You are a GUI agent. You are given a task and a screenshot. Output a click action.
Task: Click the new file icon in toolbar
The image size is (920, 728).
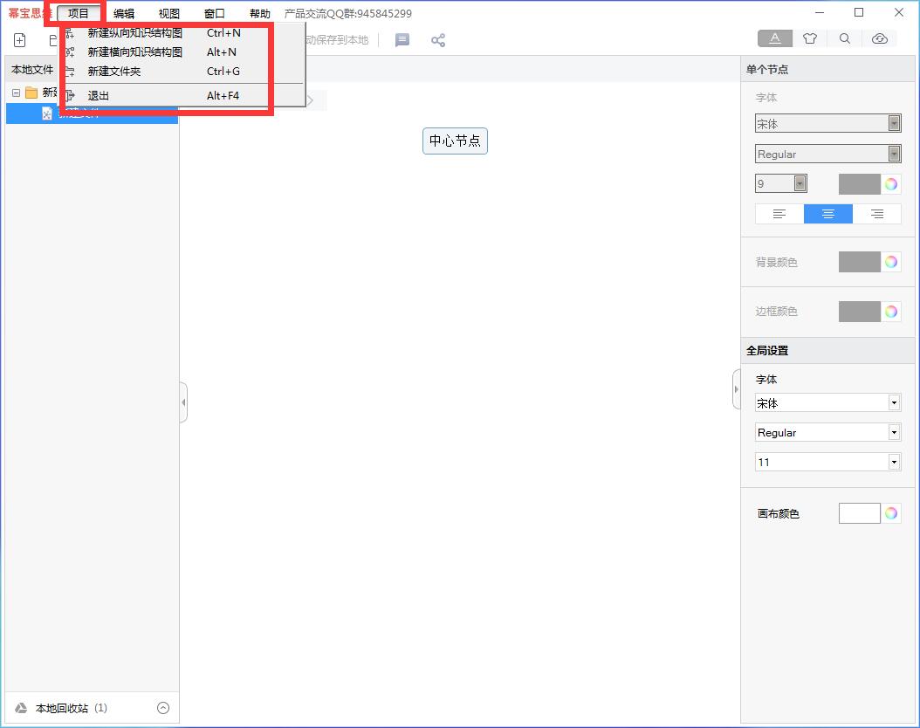click(x=20, y=40)
